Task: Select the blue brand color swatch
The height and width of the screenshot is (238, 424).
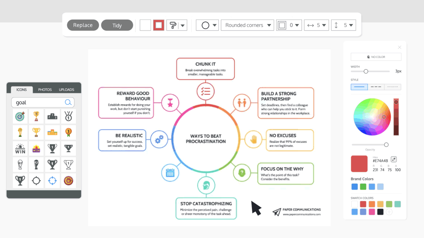Action: pos(354,186)
